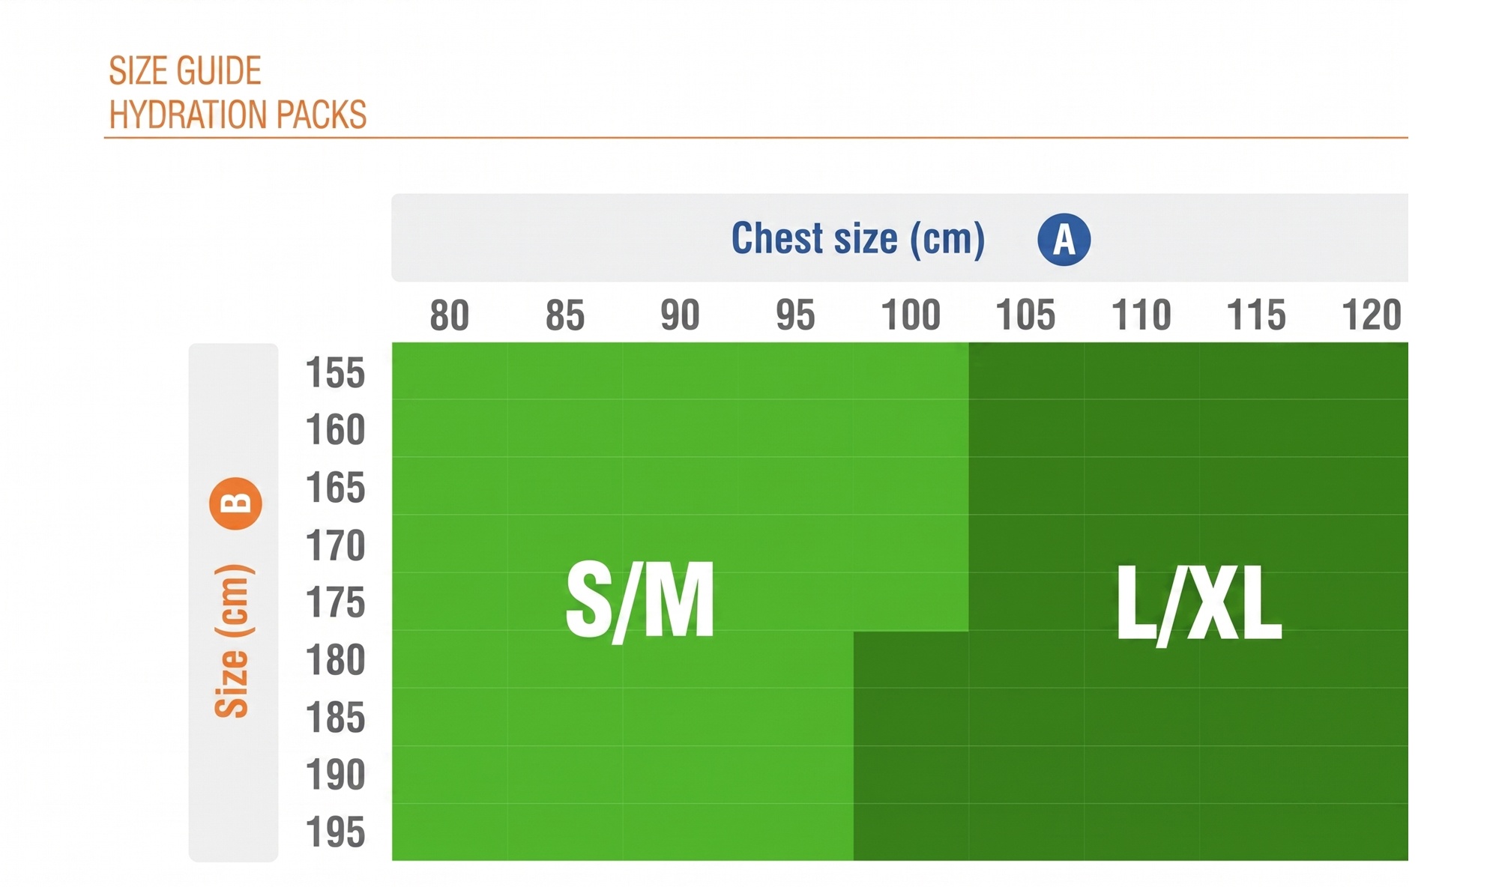This screenshot has width=1499, height=887.
Task: Click the Chest size (cm) heading
Action: pos(857,239)
